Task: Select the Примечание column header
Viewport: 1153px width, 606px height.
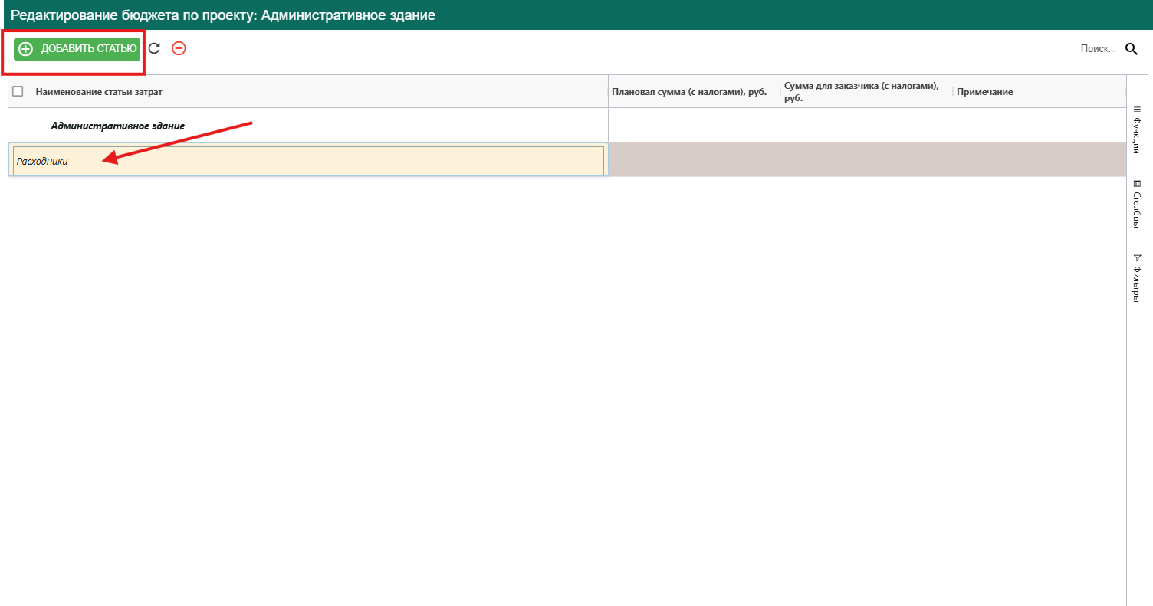Action: [x=984, y=92]
